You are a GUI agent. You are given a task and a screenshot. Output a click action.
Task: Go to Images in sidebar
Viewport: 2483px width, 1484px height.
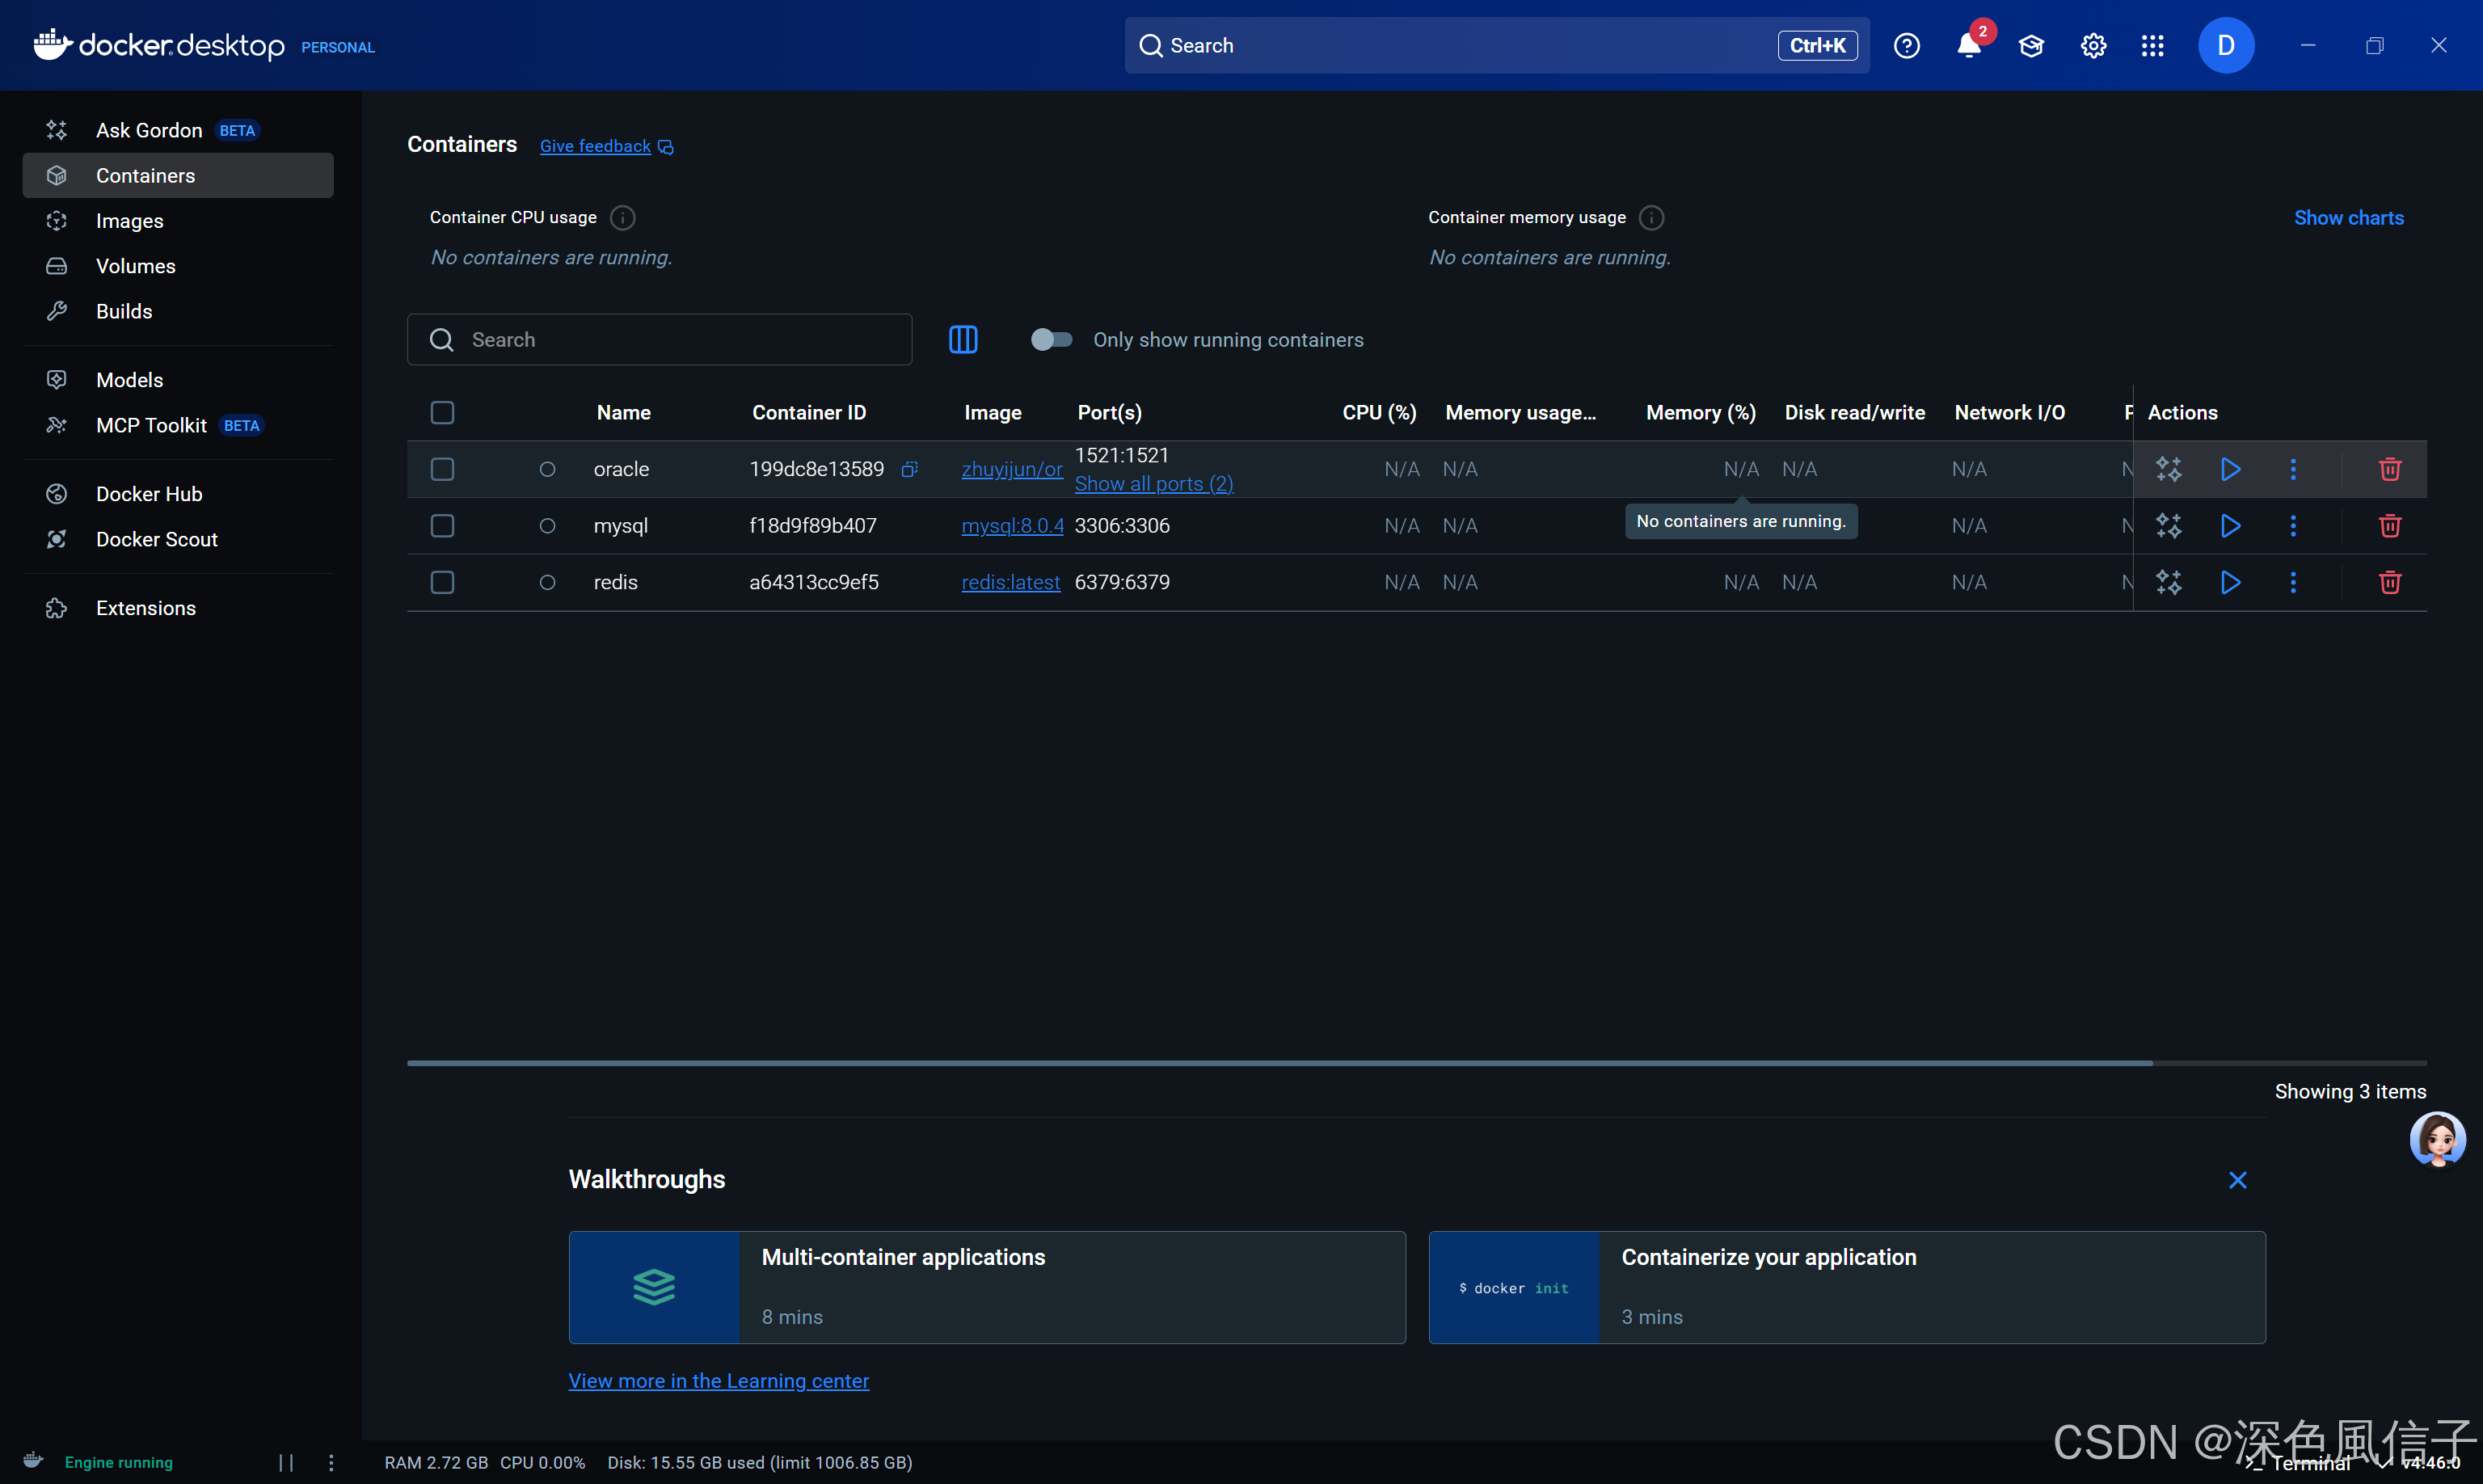click(x=178, y=221)
